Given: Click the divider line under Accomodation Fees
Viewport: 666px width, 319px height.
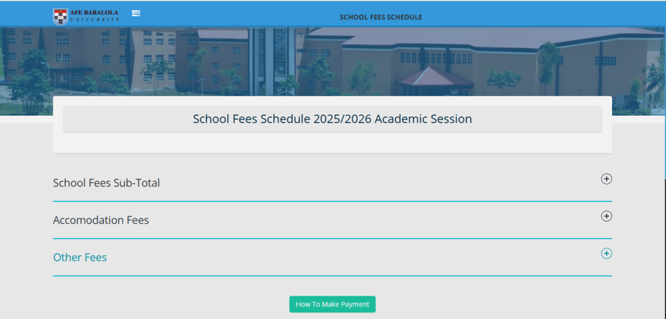Looking at the screenshot, I should click(332, 238).
